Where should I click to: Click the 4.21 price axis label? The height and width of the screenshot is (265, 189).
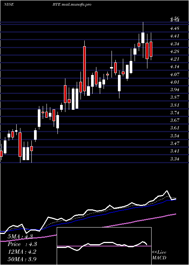pyautogui.click(x=175, y=59)
